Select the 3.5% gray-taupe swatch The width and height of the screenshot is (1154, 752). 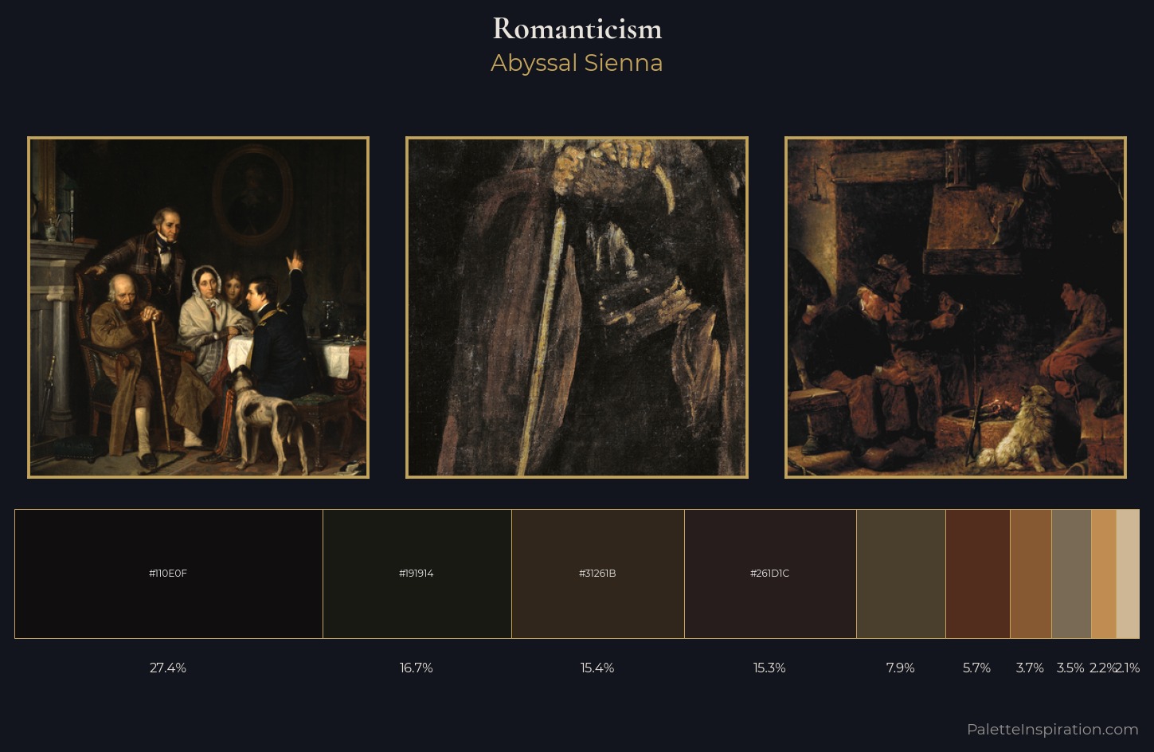(x=1071, y=574)
